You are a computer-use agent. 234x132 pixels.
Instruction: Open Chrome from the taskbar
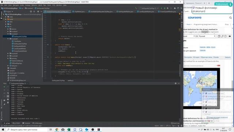pyautogui.click(x=57, y=129)
